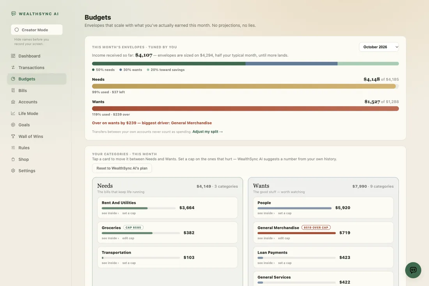429x286 pixels.
Task: Toggle Creator Mode on
Action: tap(37, 30)
